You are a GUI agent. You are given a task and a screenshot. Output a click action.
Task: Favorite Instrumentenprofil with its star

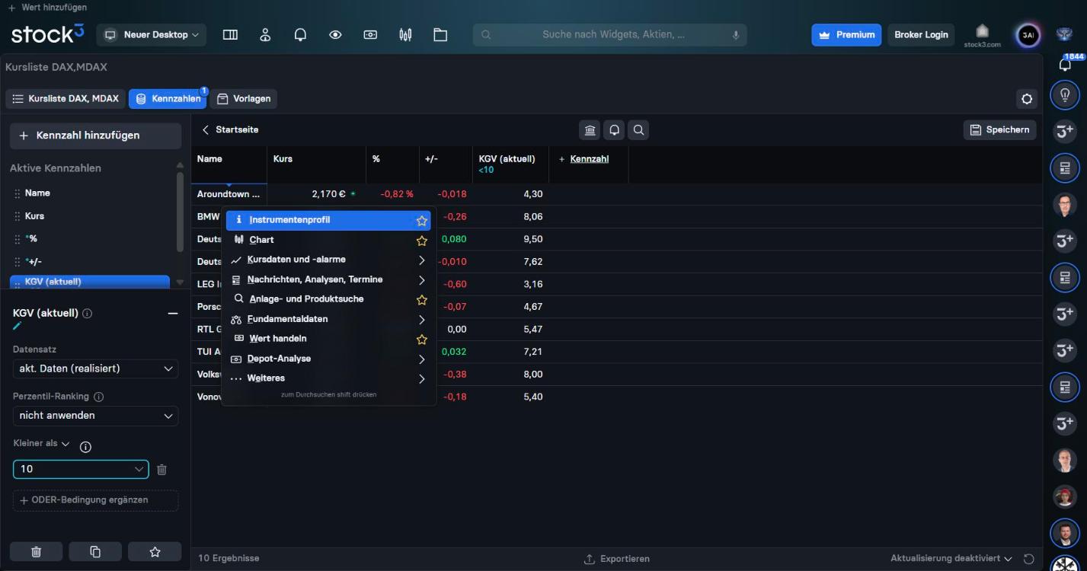coord(421,221)
